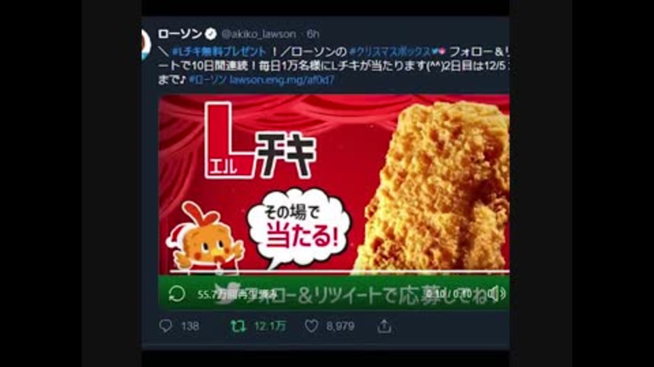Screen dimensions: 654x367
Task: Open the share upload icon
Action: coord(384,326)
